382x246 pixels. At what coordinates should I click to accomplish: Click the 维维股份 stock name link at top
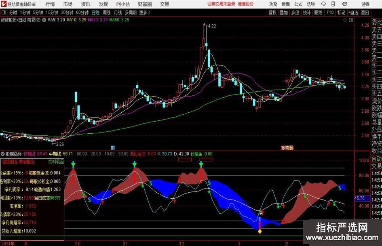[x=246, y=4]
